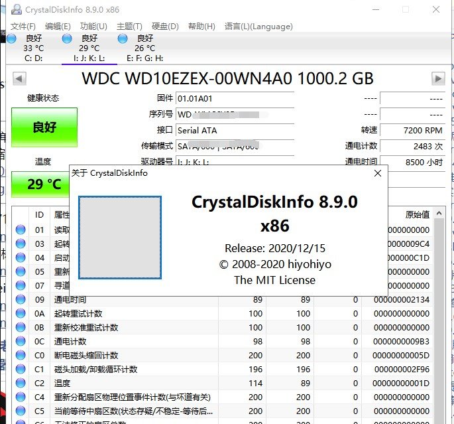Open the 主题(T) menu
The width and height of the screenshot is (454, 424).
click(x=129, y=27)
